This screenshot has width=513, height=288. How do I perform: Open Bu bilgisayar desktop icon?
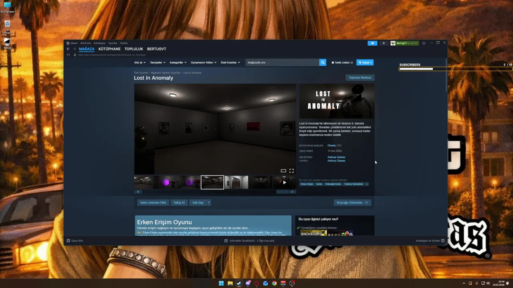coord(7,7)
